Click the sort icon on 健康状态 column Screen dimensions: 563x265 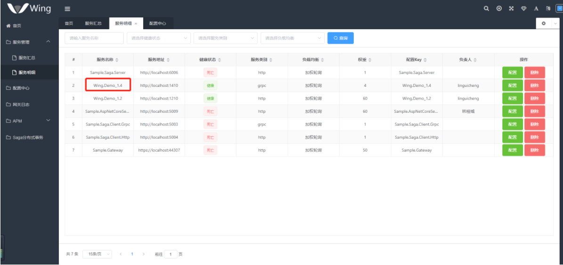point(220,60)
